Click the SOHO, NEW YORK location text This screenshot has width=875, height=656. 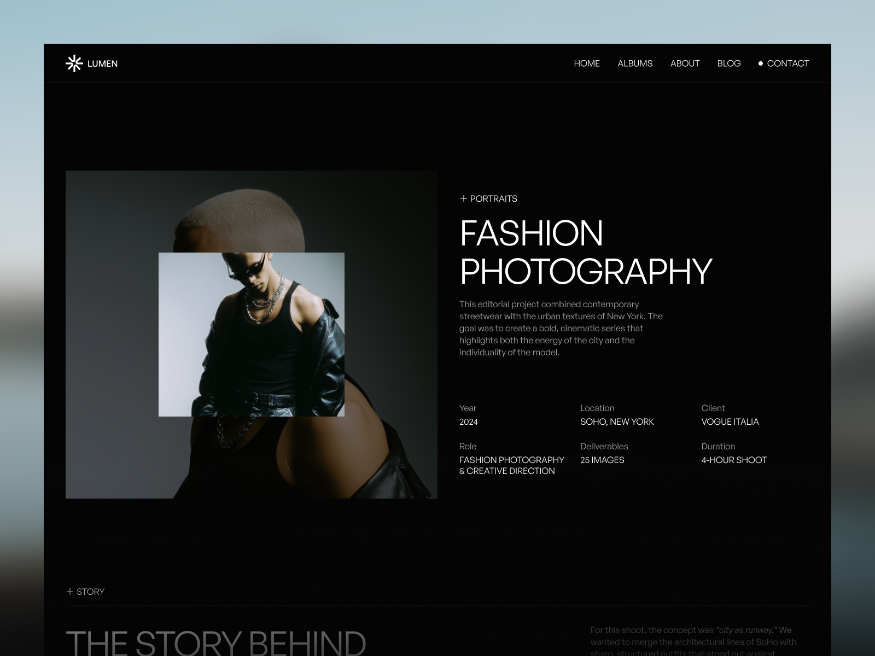(617, 421)
